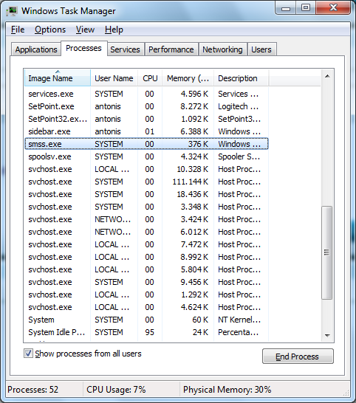Sort the list by CPU column header

[150, 78]
